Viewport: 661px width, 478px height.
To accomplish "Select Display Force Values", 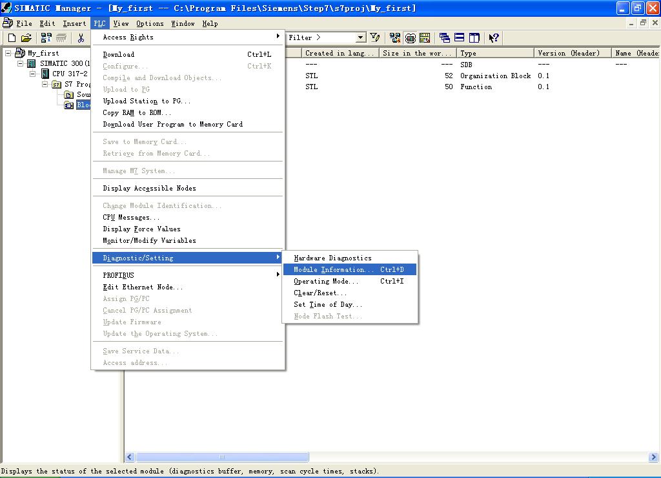I will pyautogui.click(x=188, y=229).
